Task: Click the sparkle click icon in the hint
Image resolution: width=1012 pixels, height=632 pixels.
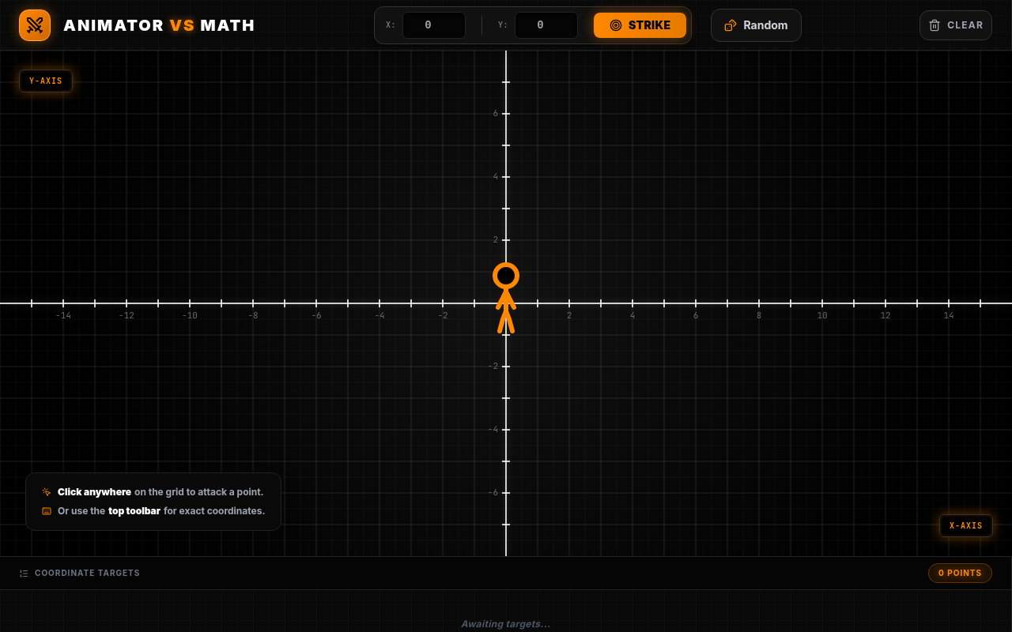Action: pos(47,492)
